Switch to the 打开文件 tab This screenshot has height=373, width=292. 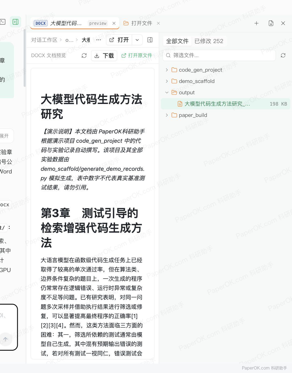point(138,23)
